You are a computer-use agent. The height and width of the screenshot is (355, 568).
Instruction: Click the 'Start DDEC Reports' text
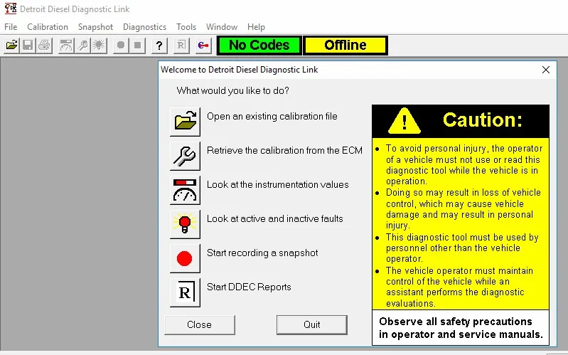click(249, 287)
